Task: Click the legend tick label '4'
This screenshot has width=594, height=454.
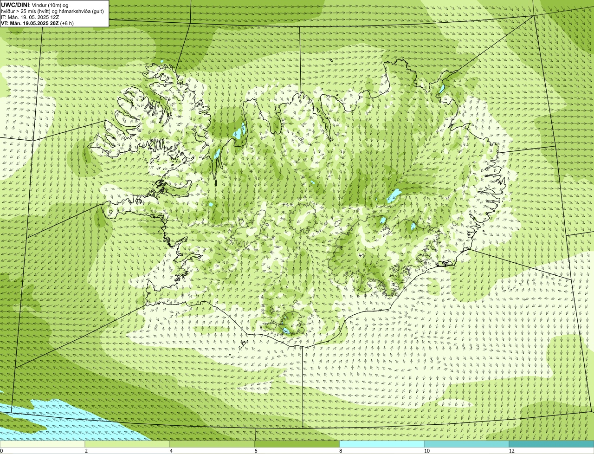Action: point(171,451)
